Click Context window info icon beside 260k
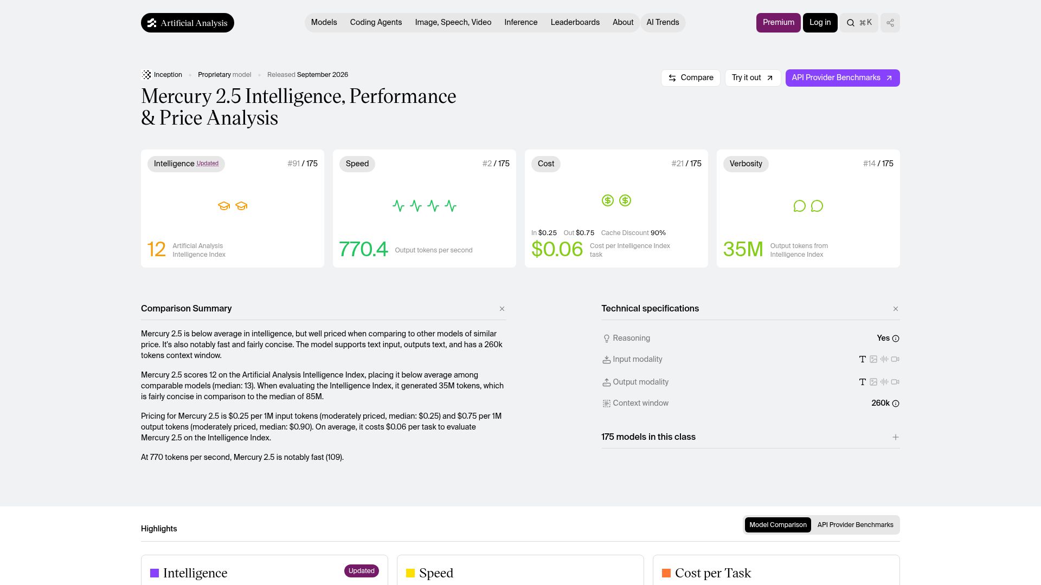The height and width of the screenshot is (585, 1041). click(896, 404)
